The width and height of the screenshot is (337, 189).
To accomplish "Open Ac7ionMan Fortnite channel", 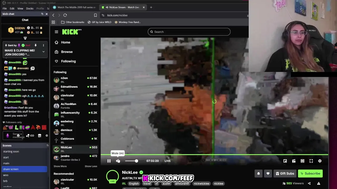I will 75,106.
